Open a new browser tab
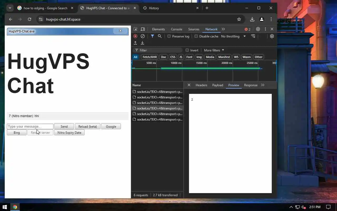The image size is (337, 211). pyautogui.click(x=207, y=8)
